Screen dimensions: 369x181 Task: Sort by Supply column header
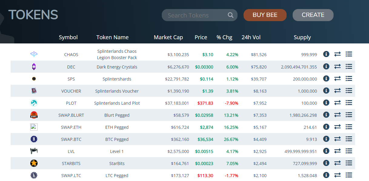coord(302,37)
